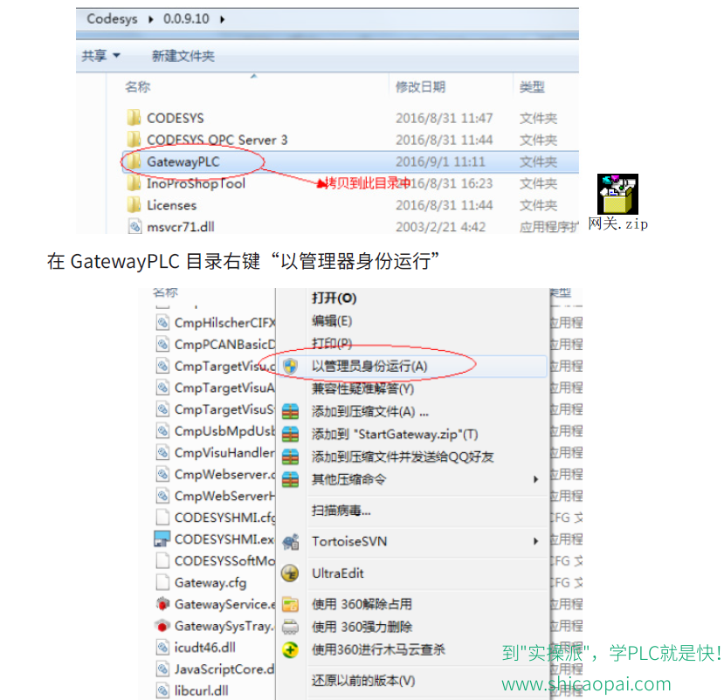Image resolution: width=724 pixels, height=700 pixels.
Task: Expand the breadcrumb arrow after 0.0.9.10
Action: (x=223, y=19)
